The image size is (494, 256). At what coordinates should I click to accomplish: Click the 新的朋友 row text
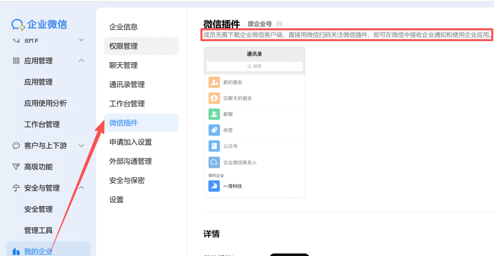pyautogui.click(x=233, y=83)
